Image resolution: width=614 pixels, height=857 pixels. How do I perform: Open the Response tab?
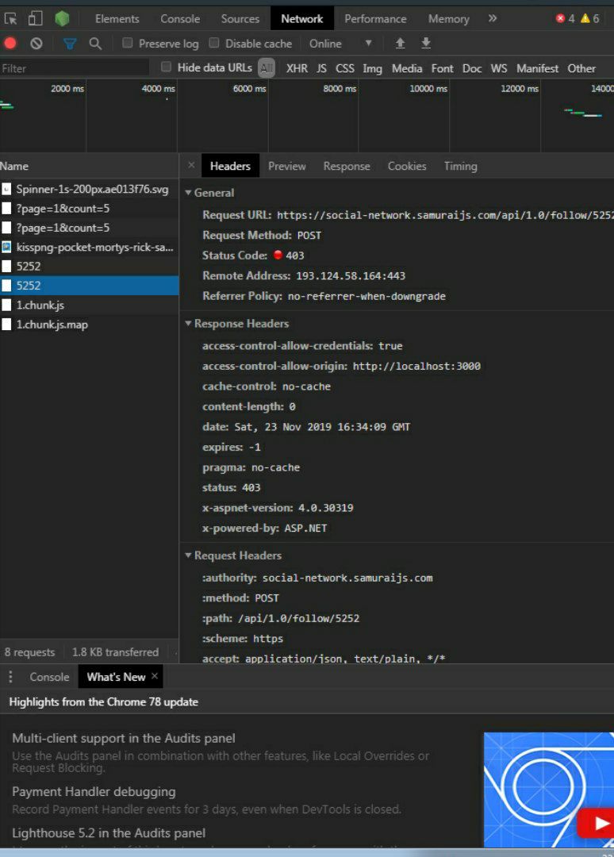pyautogui.click(x=347, y=166)
